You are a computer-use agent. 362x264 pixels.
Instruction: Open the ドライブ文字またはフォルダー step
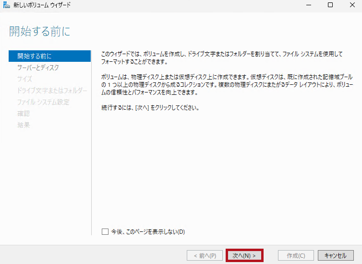tap(52, 91)
